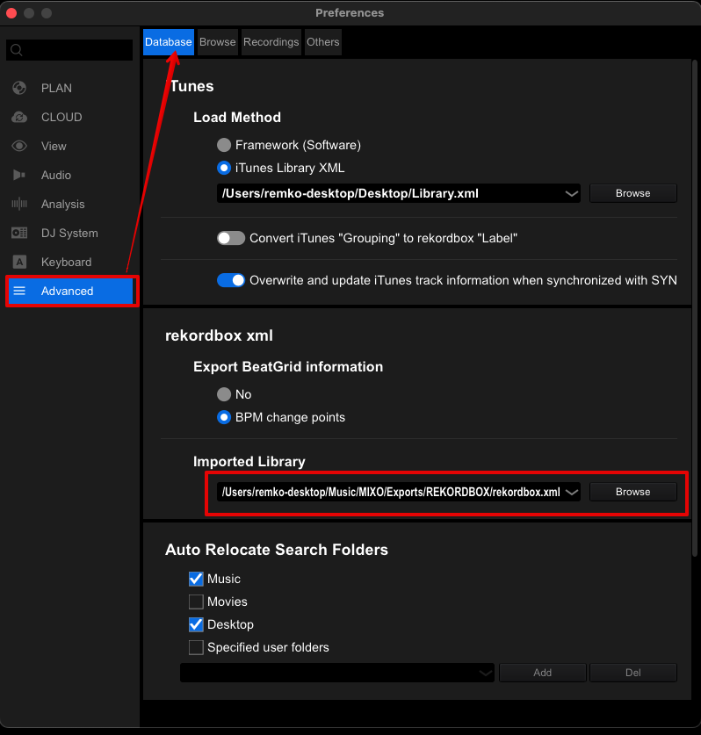Click the DJ System icon
701x735 pixels.
(19, 233)
